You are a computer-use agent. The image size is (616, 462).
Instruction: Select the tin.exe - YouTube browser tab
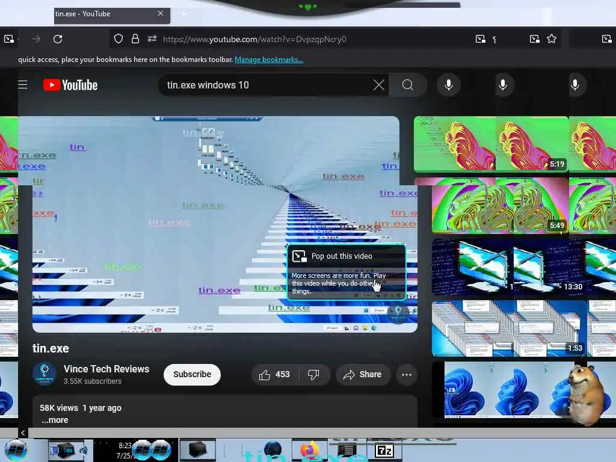click(x=112, y=15)
